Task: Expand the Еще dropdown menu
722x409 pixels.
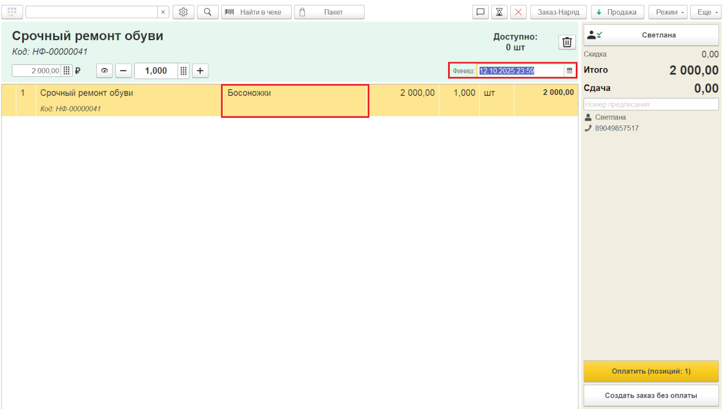Action: pyautogui.click(x=705, y=12)
